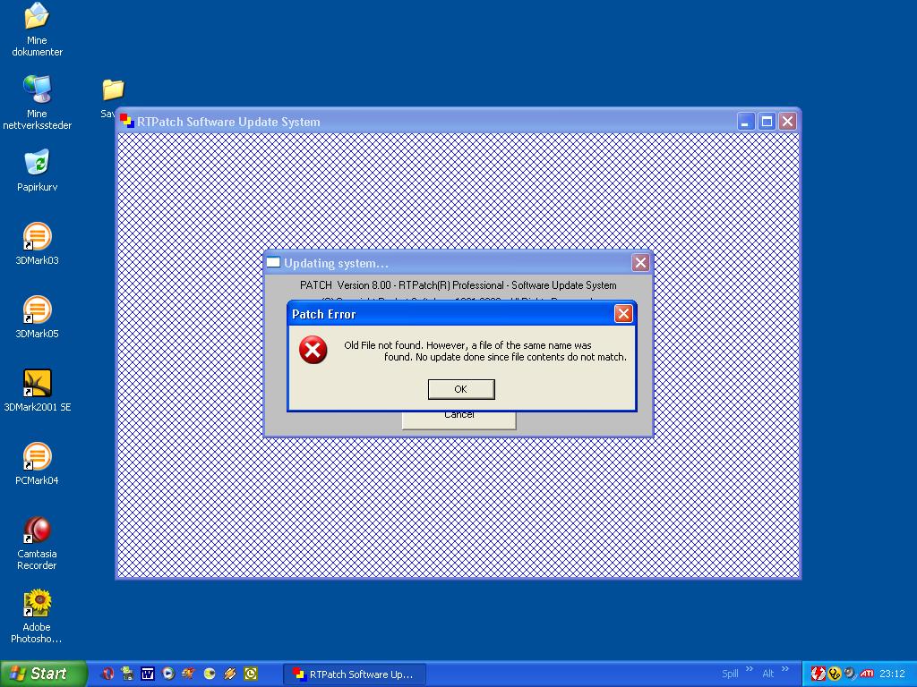Screen dimensions: 917x687
Task: Click the 23:12 system clock
Action: 892,674
